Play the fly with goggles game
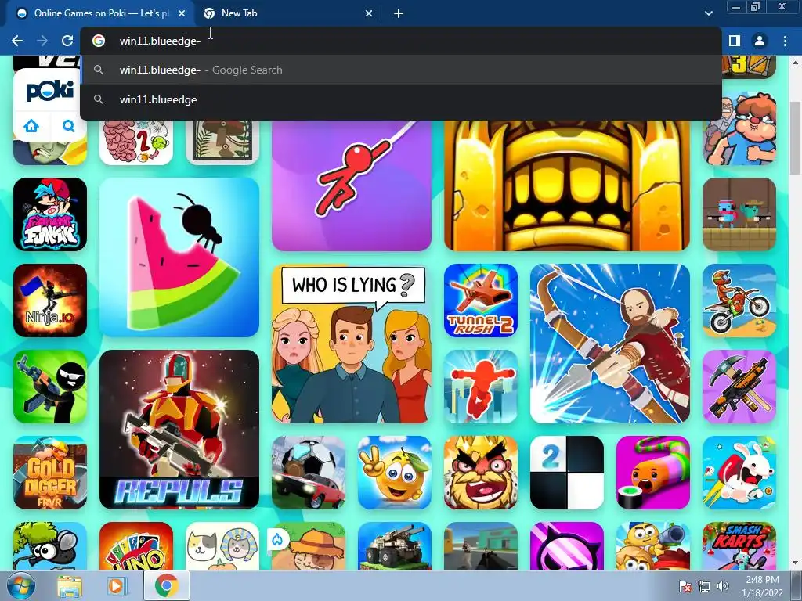 click(50, 545)
